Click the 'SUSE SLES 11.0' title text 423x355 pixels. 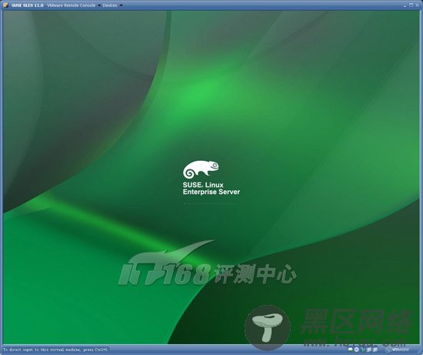point(27,5)
